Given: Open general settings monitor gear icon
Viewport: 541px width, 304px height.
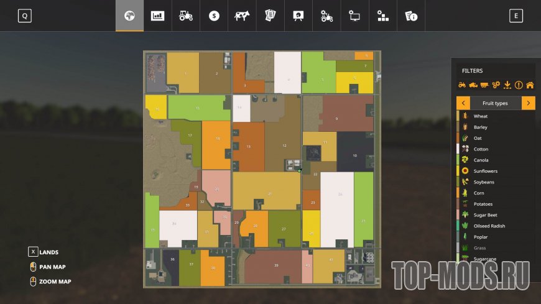Looking at the screenshot, I should [354, 16].
